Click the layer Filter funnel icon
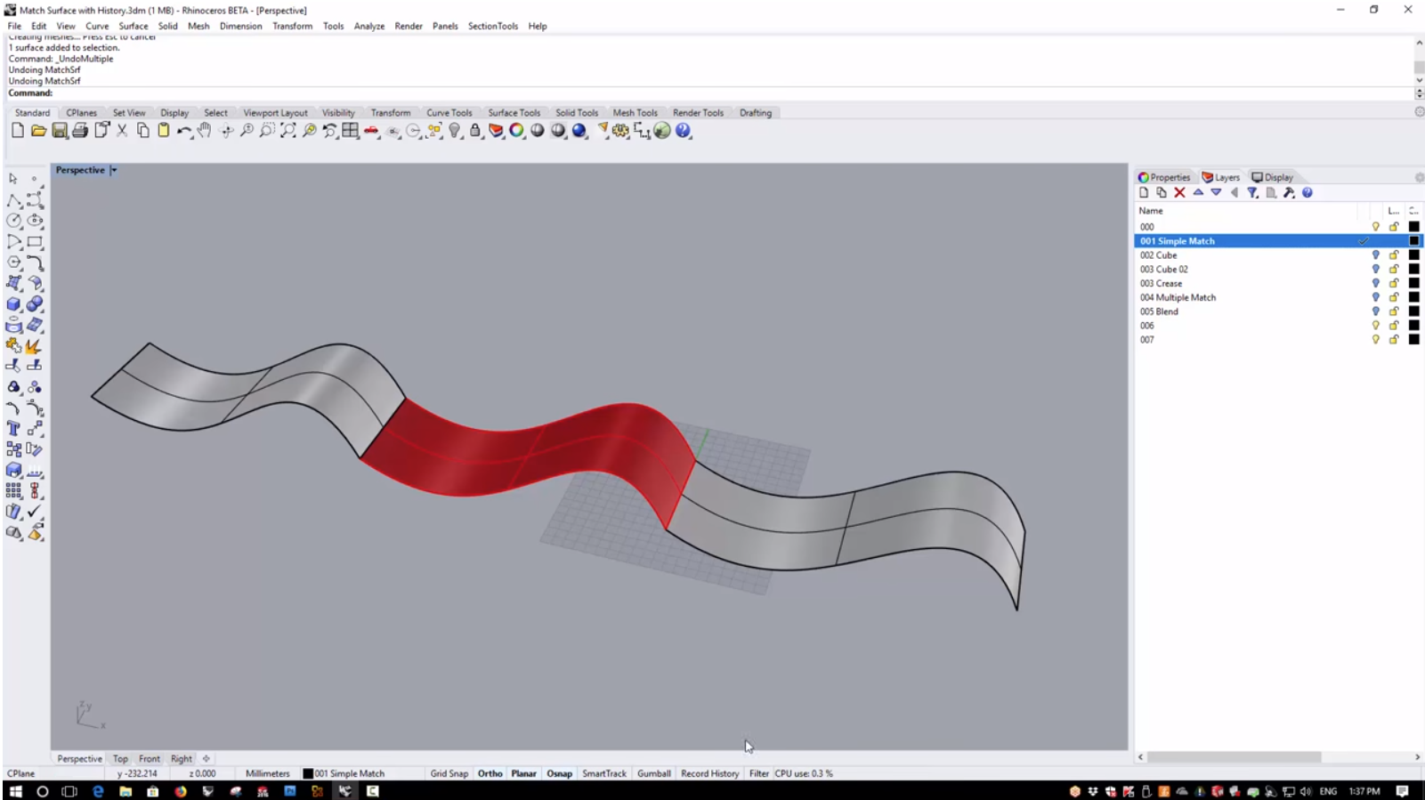The height and width of the screenshot is (800, 1425). click(x=1252, y=192)
